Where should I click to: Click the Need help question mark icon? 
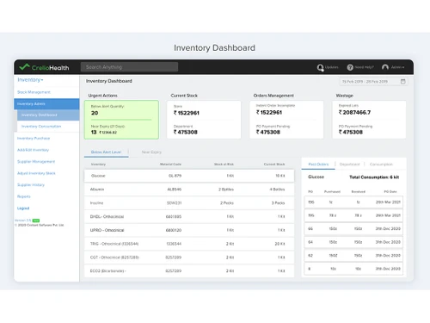coord(350,67)
